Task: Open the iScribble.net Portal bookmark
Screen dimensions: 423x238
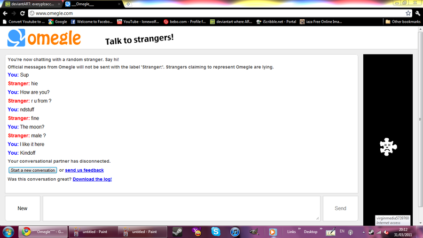Action: click(x=276, y=22)
